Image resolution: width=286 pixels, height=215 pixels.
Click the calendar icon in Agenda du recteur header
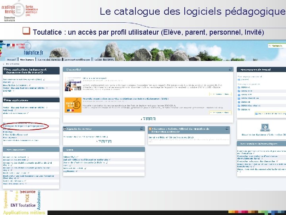pos(65,129)
